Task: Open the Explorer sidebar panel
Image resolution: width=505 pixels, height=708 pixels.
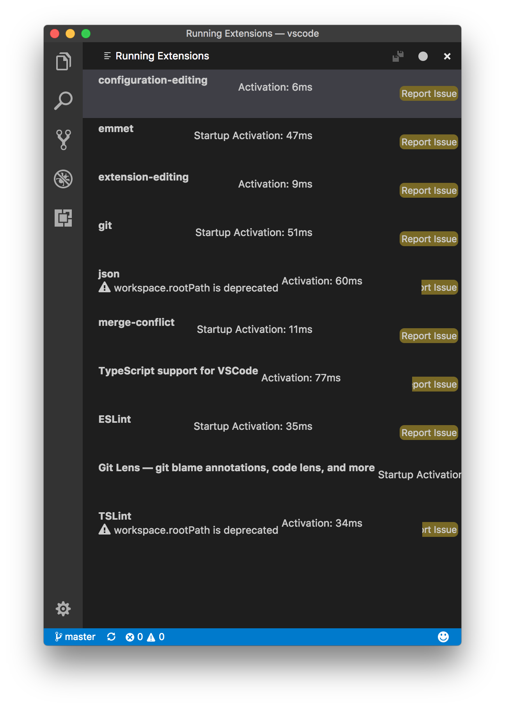Action: (62, 61)
